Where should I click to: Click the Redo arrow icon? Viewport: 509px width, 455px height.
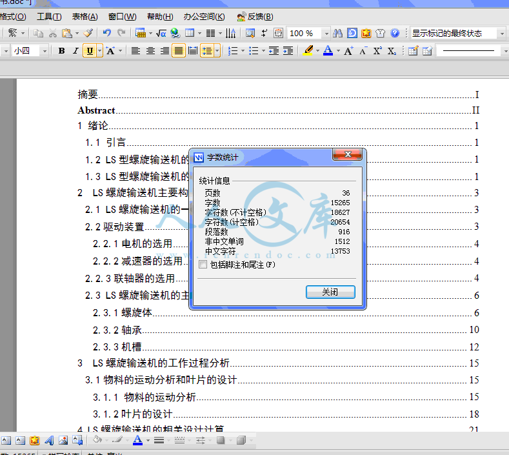[x=121, y=33]
